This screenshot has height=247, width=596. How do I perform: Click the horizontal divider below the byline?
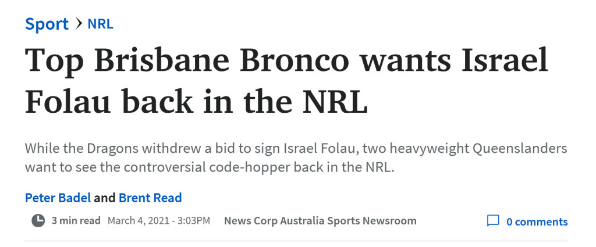(296, 241)
